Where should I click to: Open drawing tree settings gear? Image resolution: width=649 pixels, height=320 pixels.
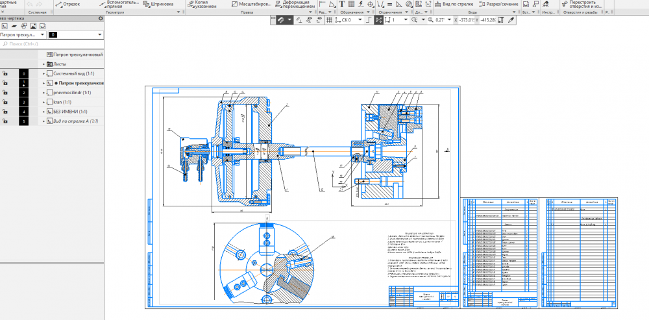[x=101, y=19]
